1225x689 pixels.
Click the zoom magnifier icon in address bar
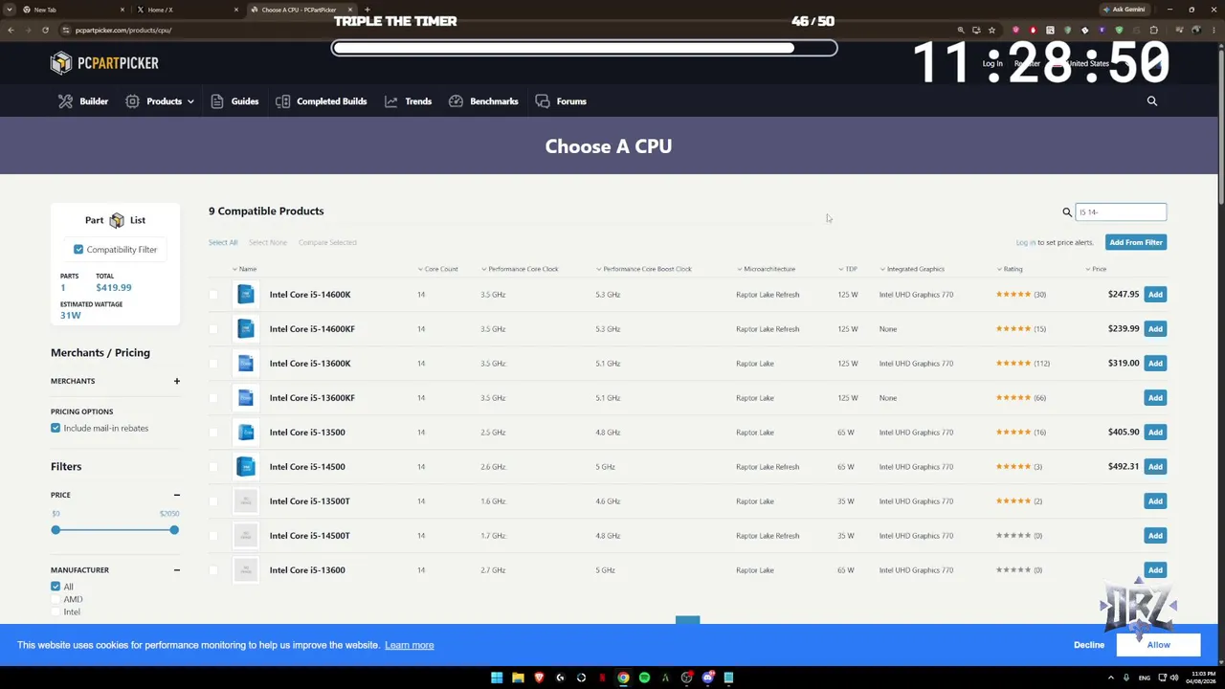tap(961, 30)
